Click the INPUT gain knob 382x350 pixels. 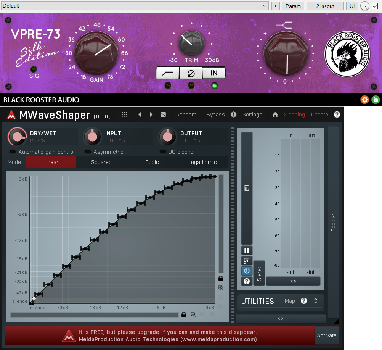pos(92,137)
